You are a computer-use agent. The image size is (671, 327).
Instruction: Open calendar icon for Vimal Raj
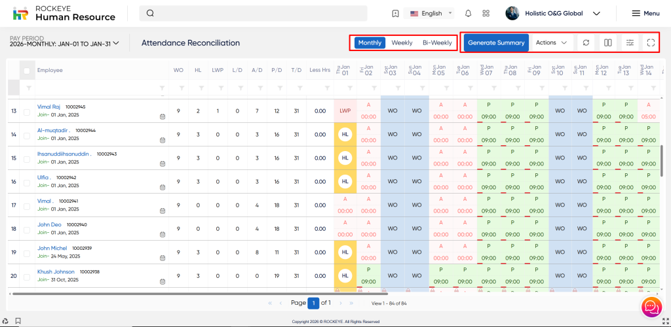pyautogui.click(x=162, y=117)
